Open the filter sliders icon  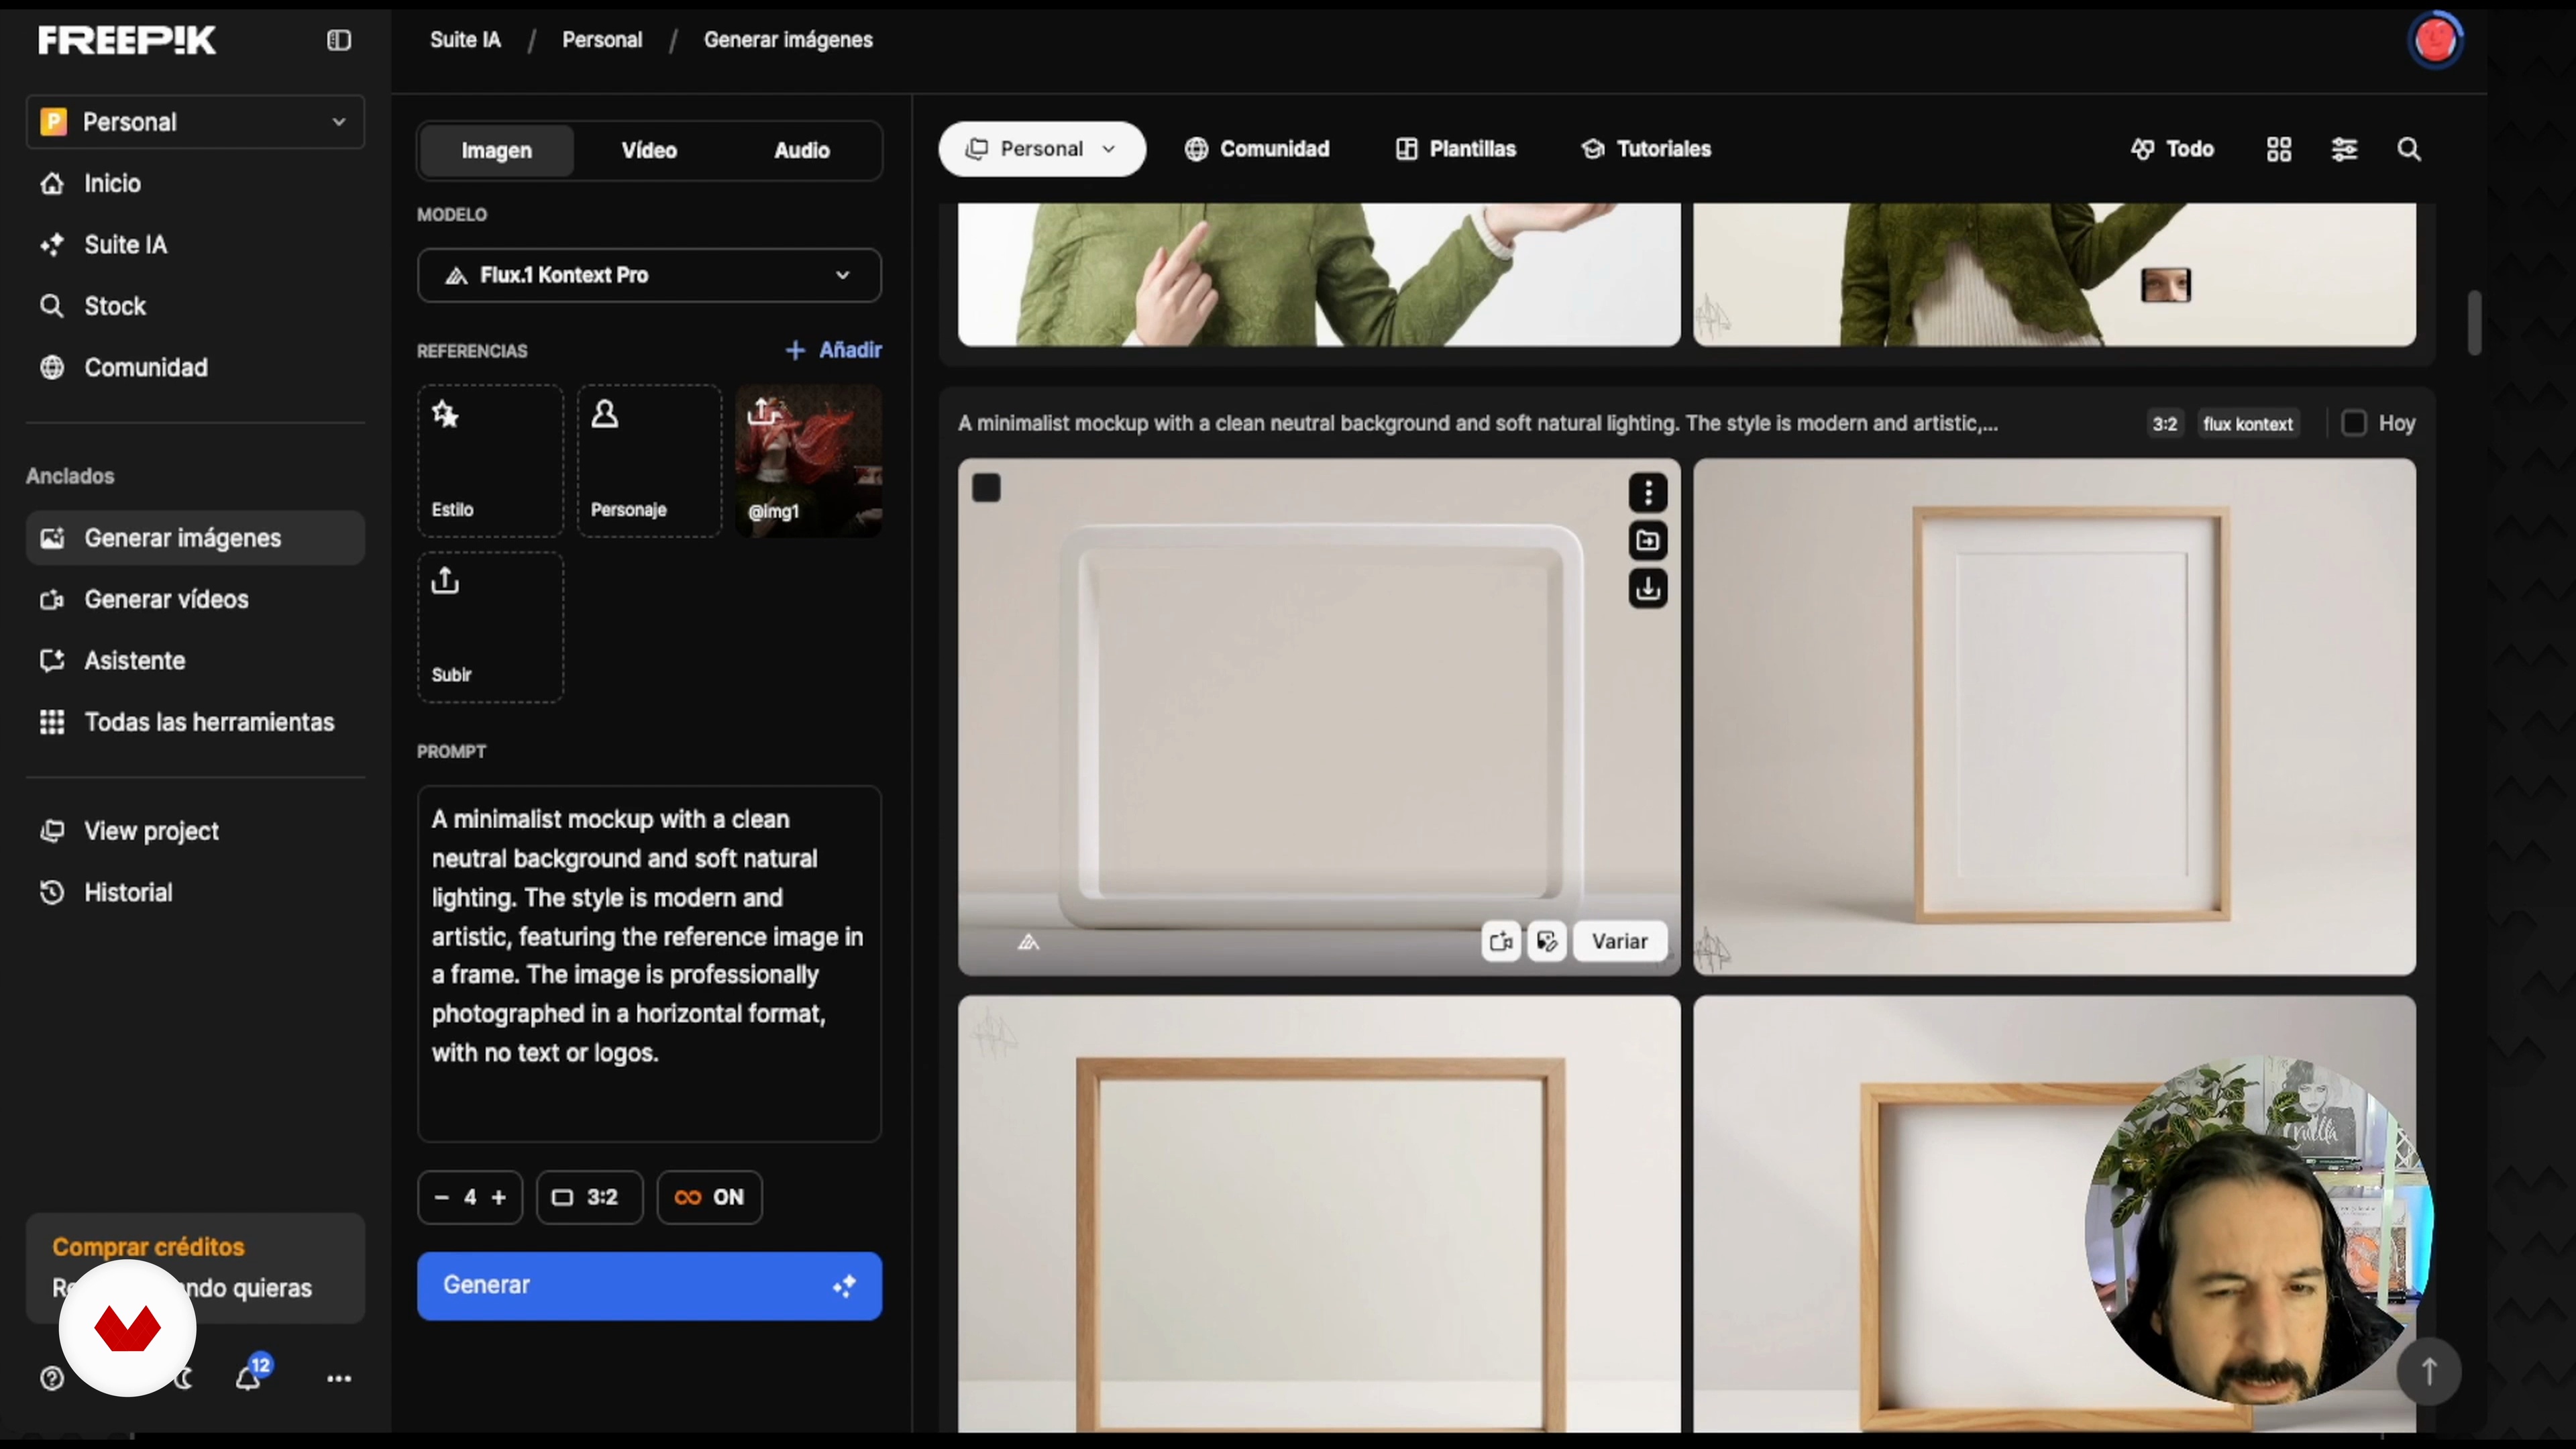coord(2344,149)
